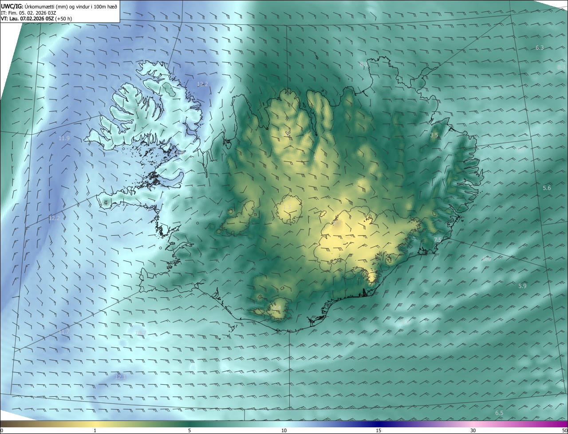Click the 1.3 value label on the glacier
568x434 pixels.
click(x=287, y=207)
